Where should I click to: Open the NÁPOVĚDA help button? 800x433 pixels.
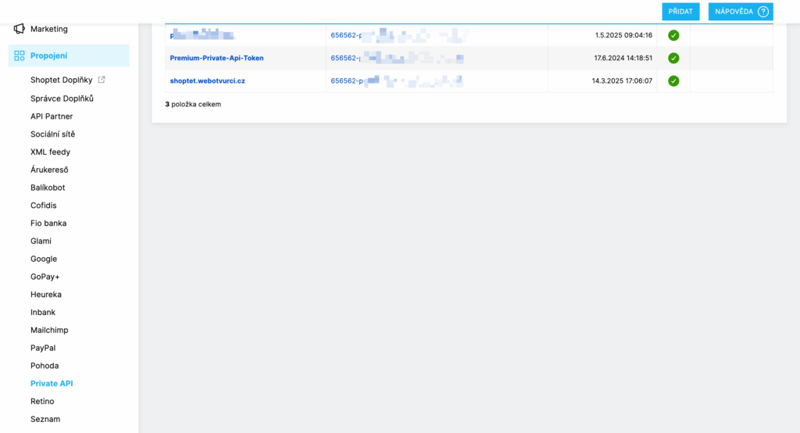point(741,12)
